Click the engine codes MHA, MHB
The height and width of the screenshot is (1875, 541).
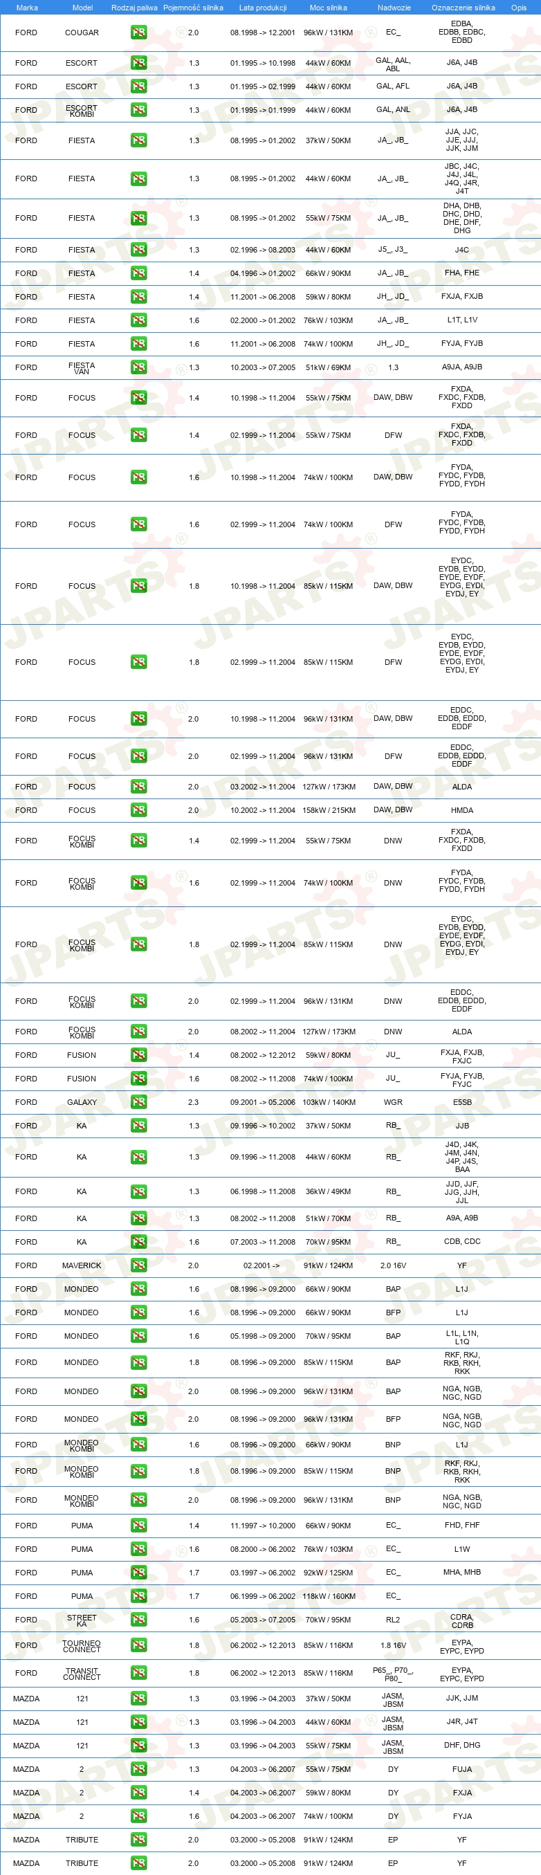(462, 1572)
